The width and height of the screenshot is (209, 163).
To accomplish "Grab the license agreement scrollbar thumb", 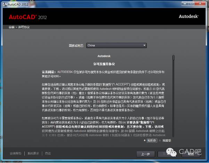I will coord(174,58).
